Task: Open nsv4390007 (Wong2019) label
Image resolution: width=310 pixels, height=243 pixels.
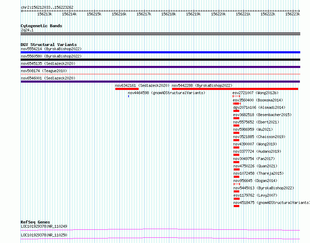Action: pos(255,144)
